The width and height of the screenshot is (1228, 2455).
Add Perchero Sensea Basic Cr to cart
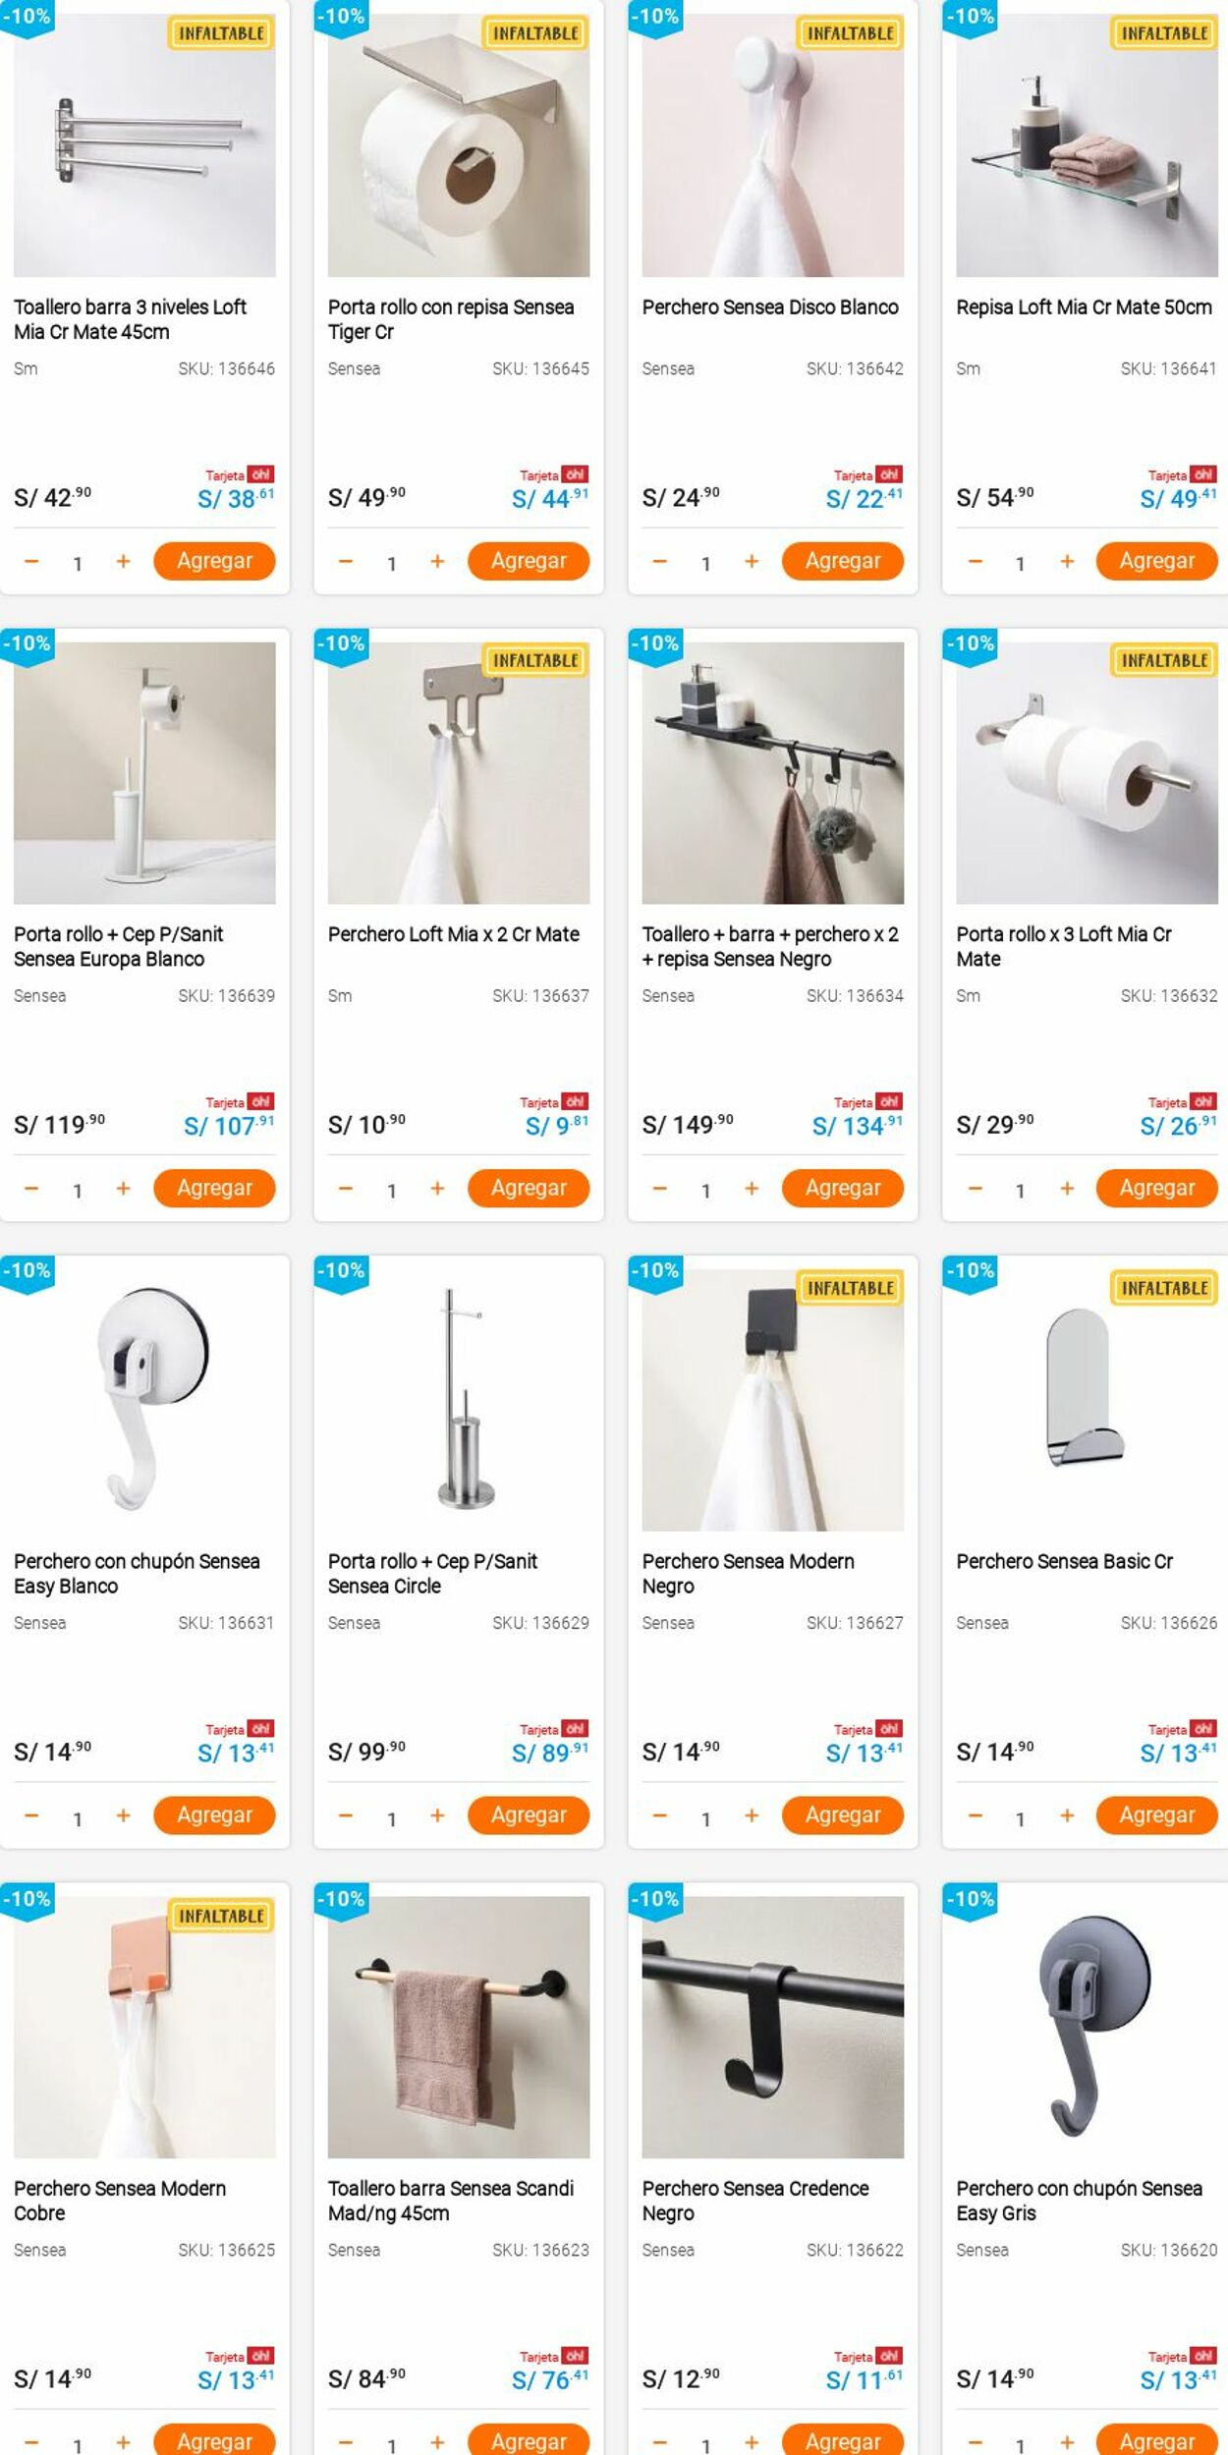pos(1157,1815)
